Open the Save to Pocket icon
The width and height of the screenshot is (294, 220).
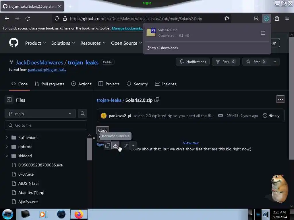click(256, 19)
